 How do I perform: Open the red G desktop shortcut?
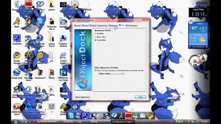pyautogui.click(x=17, y=109)
